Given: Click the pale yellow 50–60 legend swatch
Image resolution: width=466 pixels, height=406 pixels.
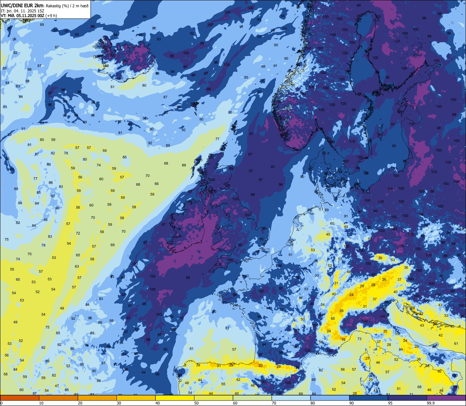Looking at the screenshot, I should [x=213, y=398].
